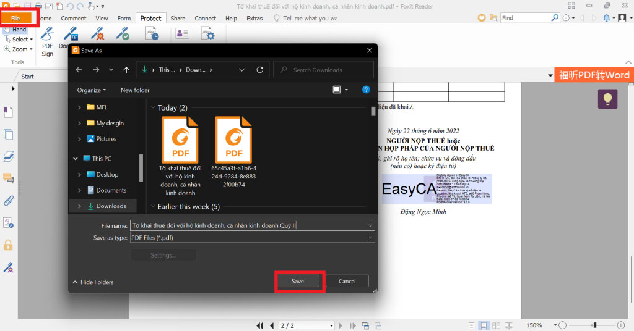Image resolution: width=634 pixels, height=331 pixels.
Task: Click the Save button
Action: click(298, 281)
